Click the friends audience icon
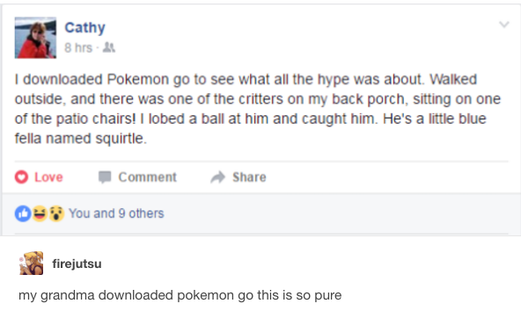This screenshot has height=318, width=521. (x=108, y=47)
